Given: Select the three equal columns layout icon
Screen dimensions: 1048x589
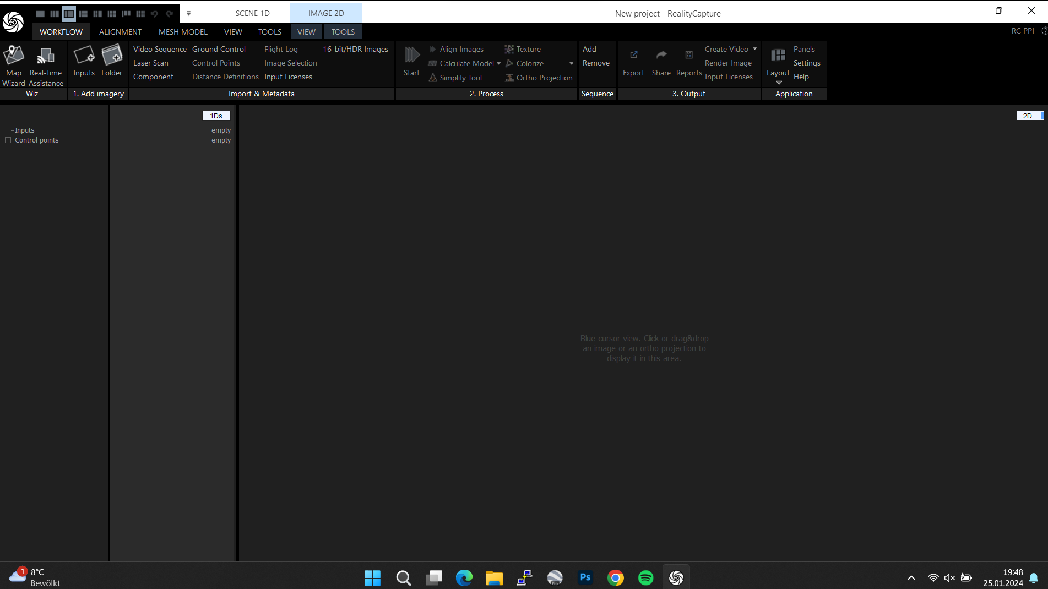Looking at the screenshot, I should (x=55, y=14).
